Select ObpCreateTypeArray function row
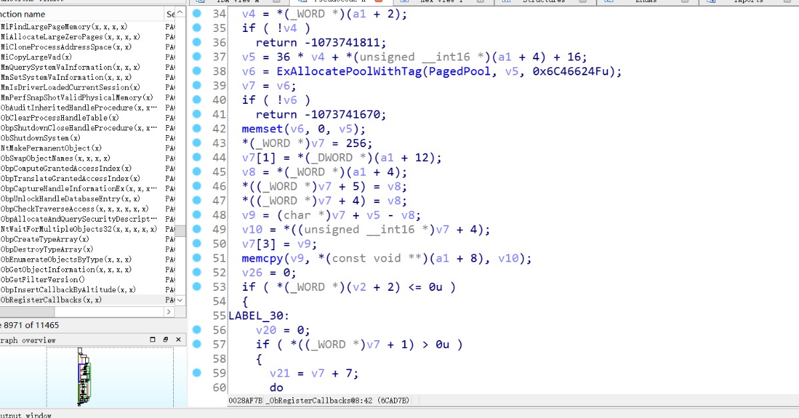 88,239
